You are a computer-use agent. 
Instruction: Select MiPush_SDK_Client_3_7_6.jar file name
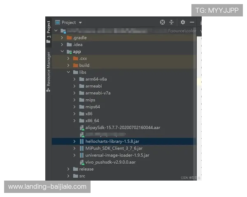[114, 148]
